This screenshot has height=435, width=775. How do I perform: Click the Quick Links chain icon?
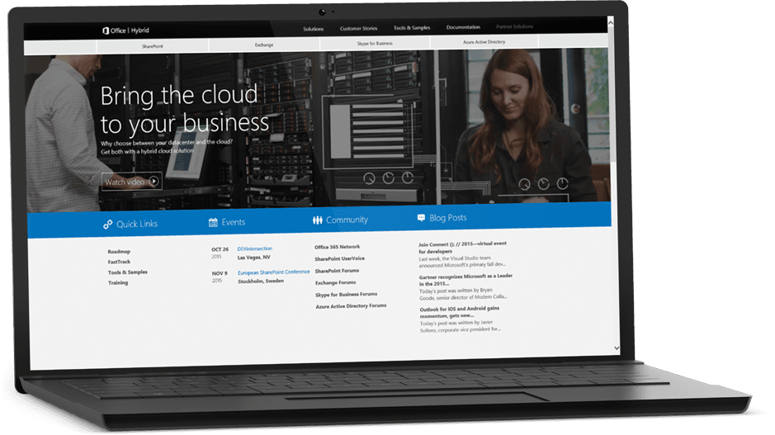tap(108, 225)
